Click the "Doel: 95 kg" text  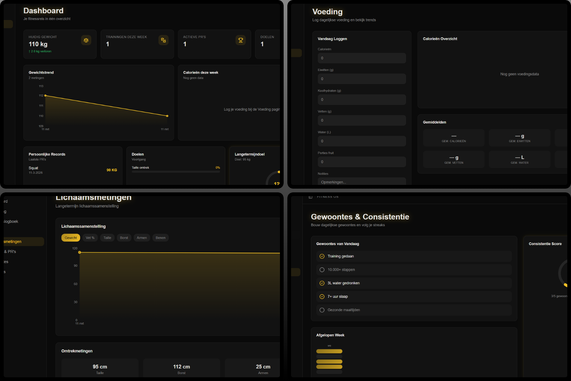pyautogui.click(x=242, y=160)
